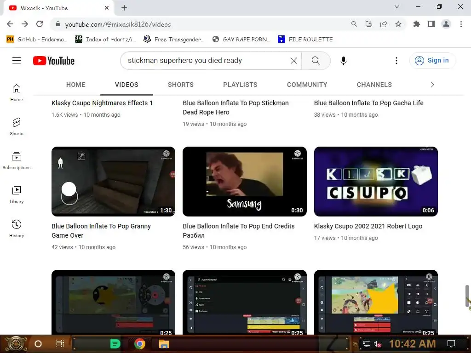
Task: Click the address bar zoom magnifier icon
Action: (354, 24)
